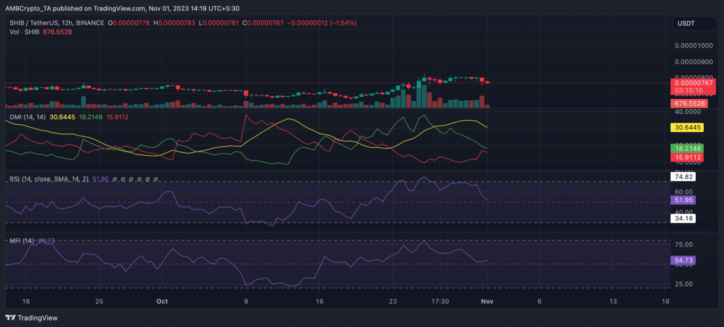
Task: Click the red volume tag 676.552B
Action: (x=688, y=104)
